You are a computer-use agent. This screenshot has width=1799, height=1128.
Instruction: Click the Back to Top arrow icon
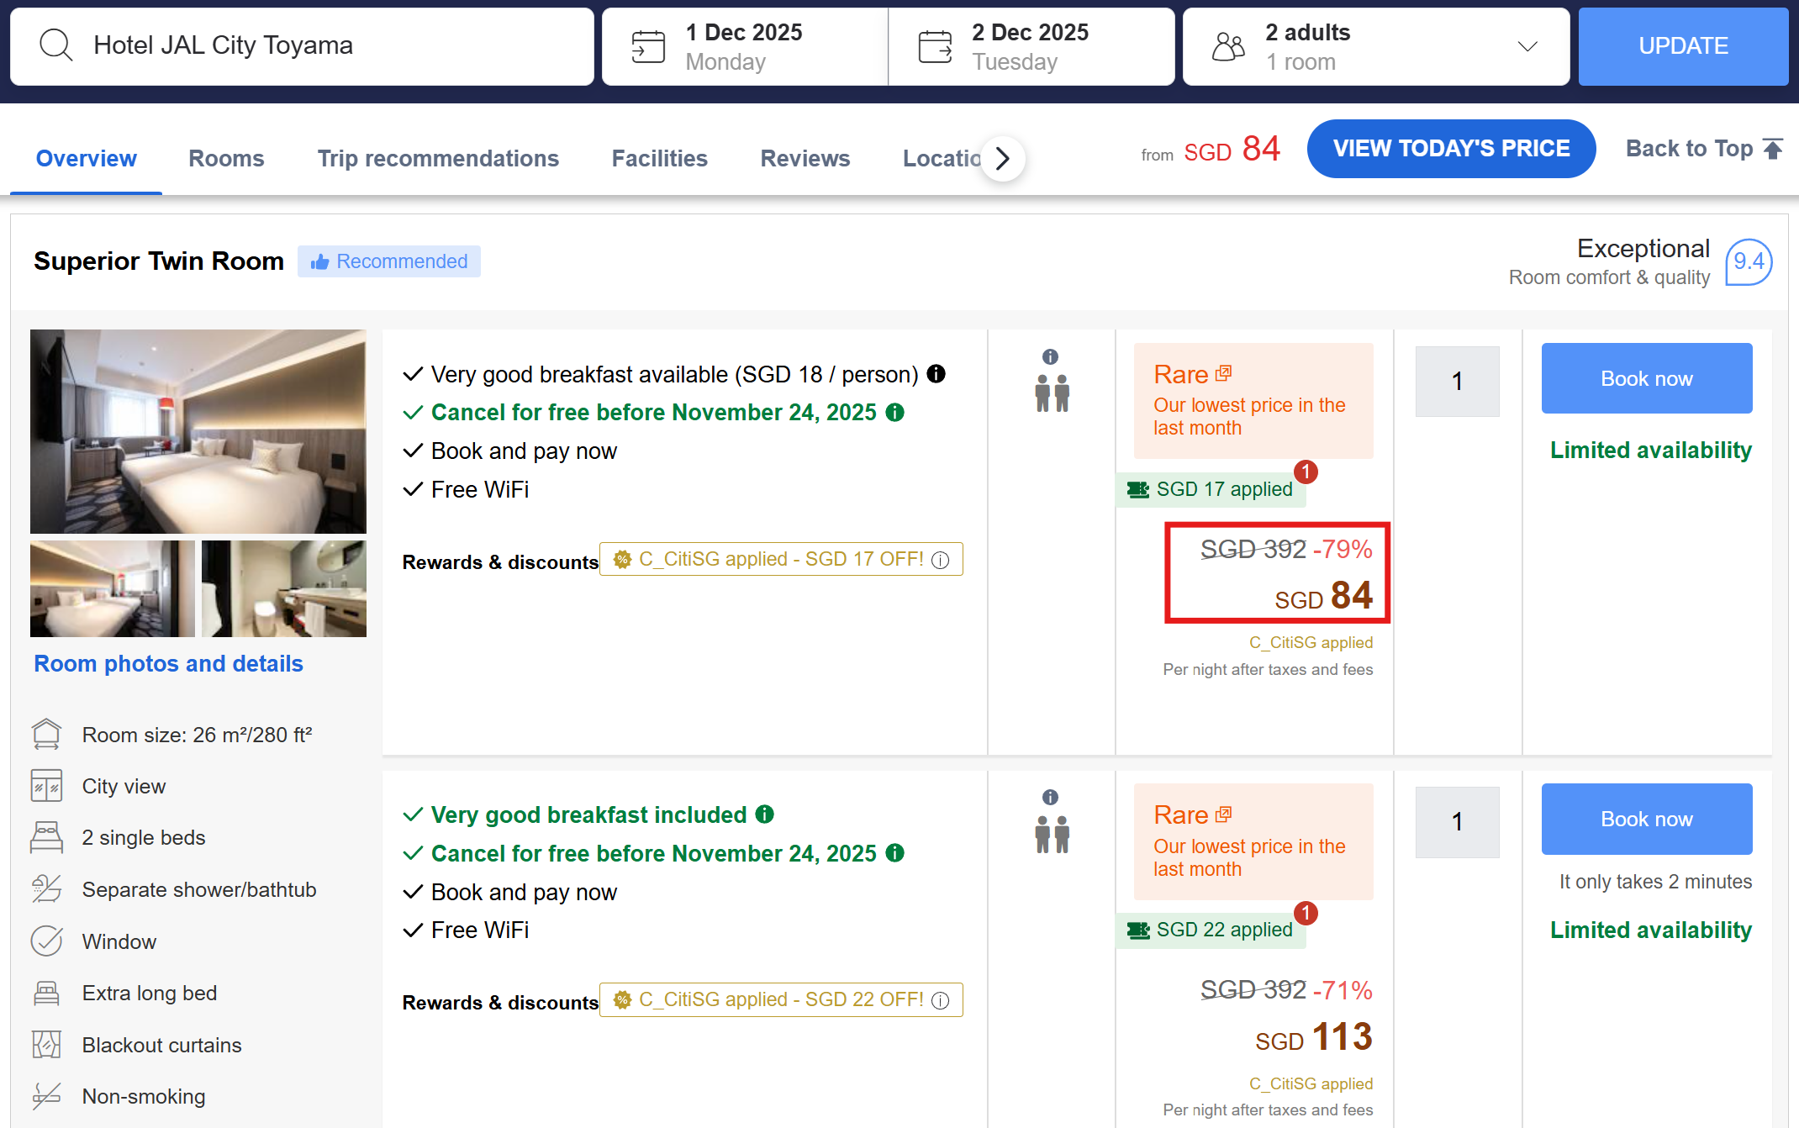[1774, 148]
